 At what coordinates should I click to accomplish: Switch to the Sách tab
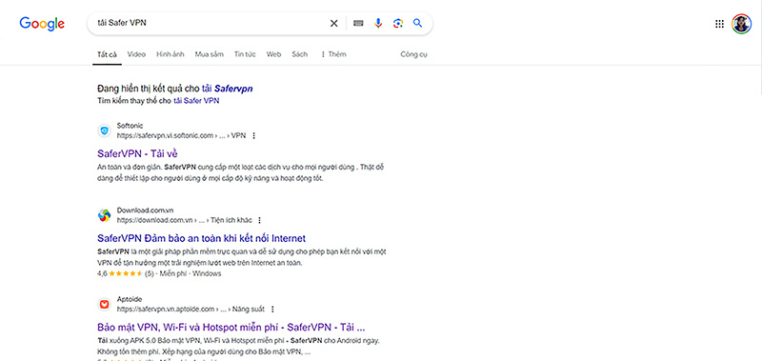(299, 54)
